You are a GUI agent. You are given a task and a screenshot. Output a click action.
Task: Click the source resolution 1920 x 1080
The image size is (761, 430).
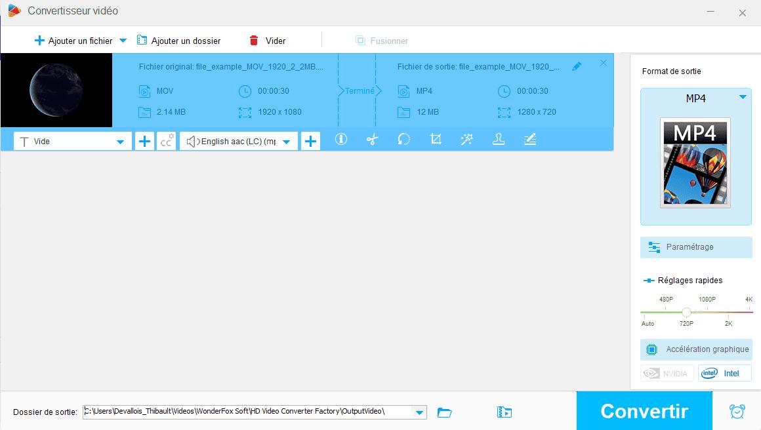point(279,112)
